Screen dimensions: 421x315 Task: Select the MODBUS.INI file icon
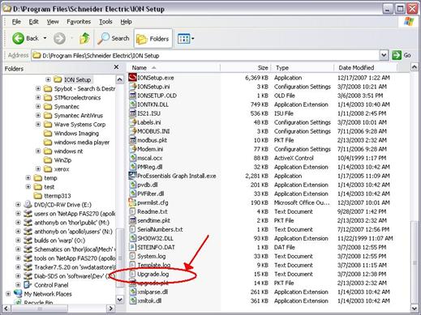[x=133, y=131]
